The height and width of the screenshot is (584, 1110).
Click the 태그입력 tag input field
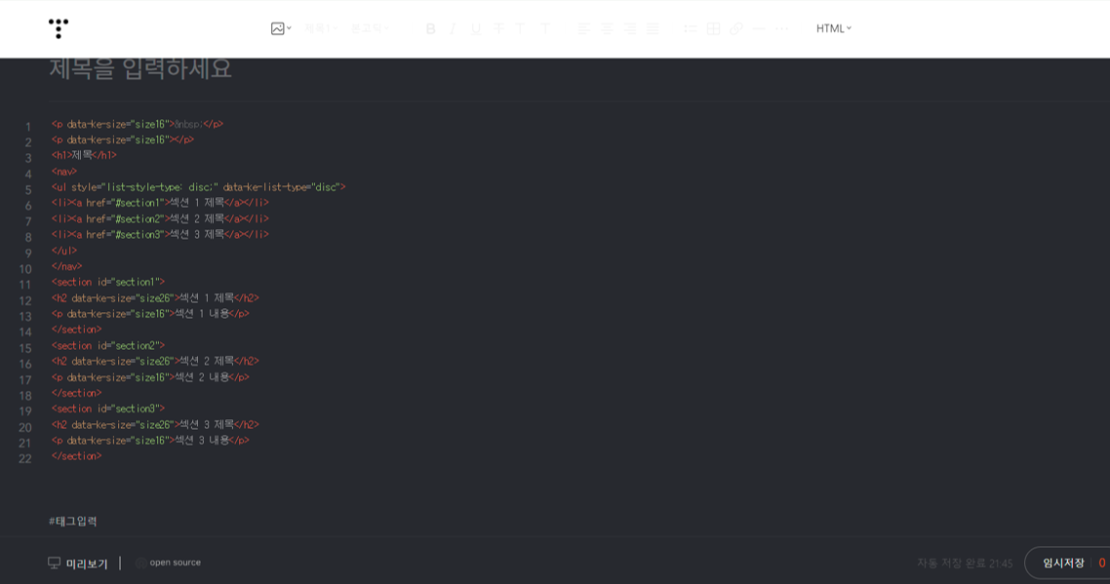click(x=73, y=521)
